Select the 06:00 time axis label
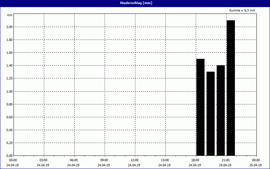 tap(74, 160)
